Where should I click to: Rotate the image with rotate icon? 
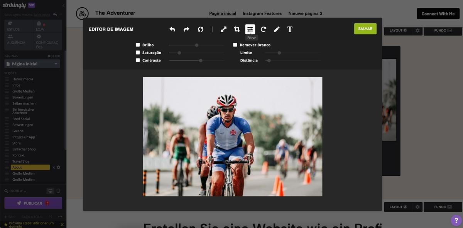click(264, 29)
